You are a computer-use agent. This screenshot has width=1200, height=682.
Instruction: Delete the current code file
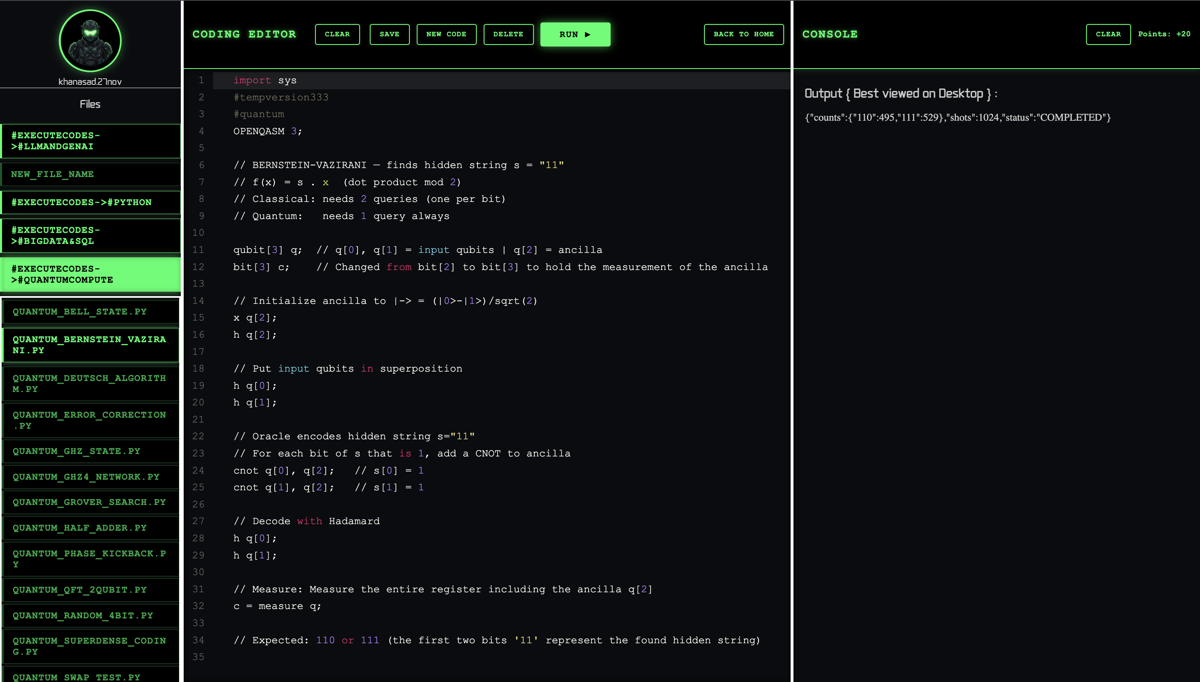point(508,34)
